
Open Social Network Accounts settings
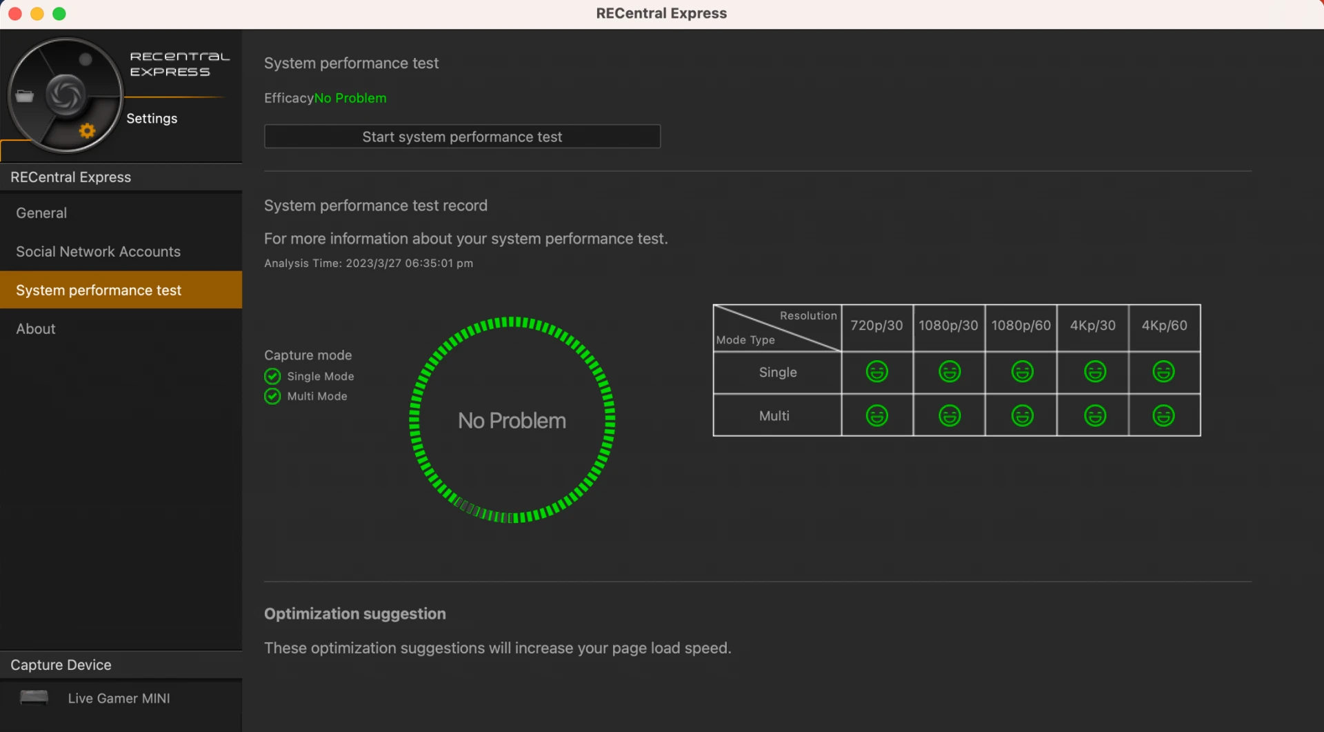coord(98,251)
